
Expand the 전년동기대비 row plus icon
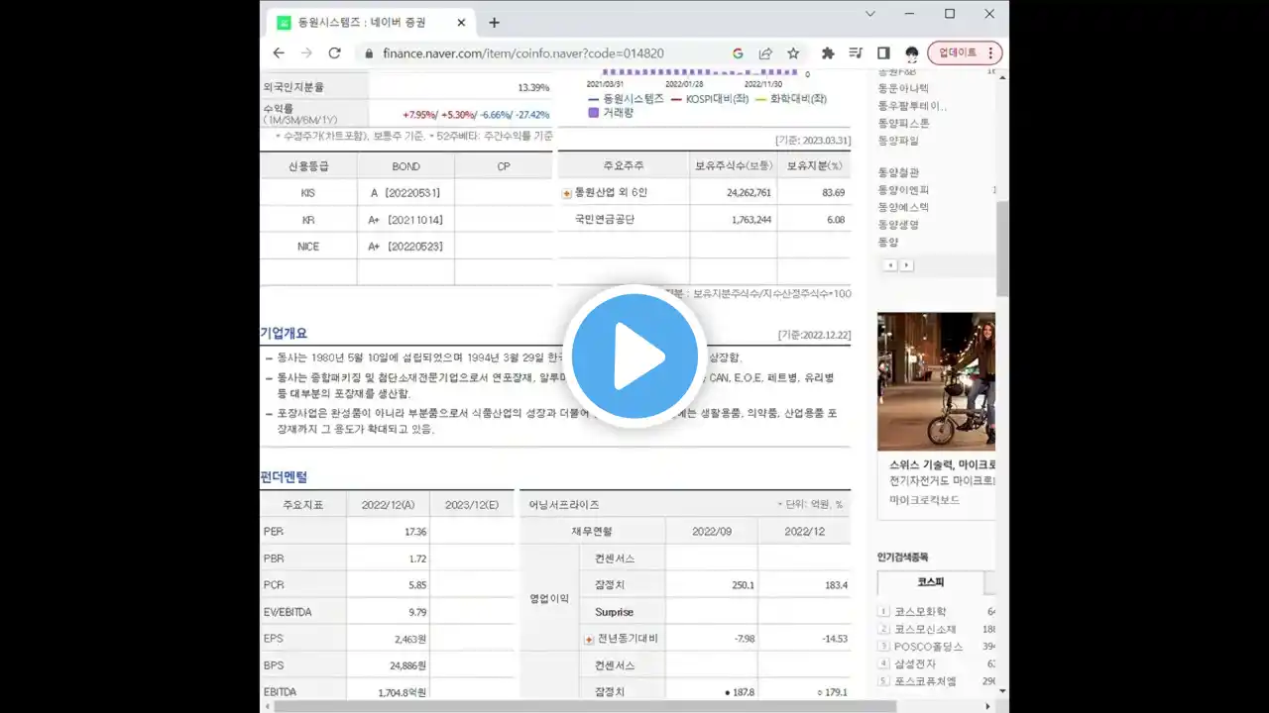(x=590, y=640)
